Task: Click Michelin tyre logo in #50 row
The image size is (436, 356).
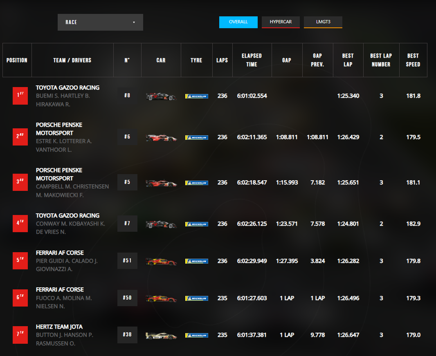Action: point(197,298)
